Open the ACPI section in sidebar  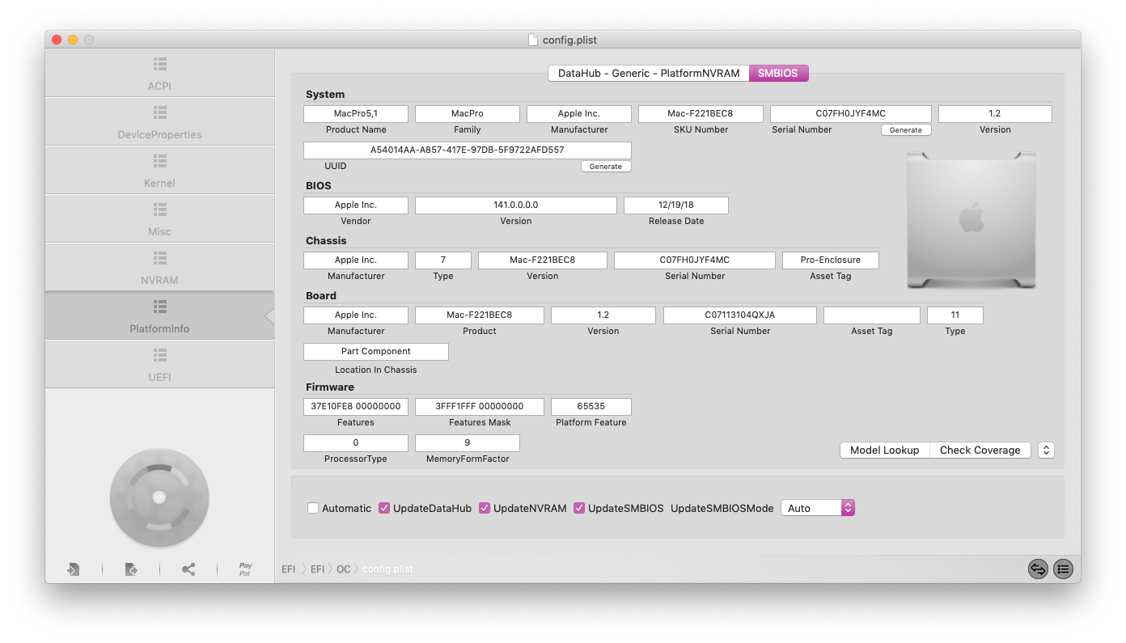159,73
